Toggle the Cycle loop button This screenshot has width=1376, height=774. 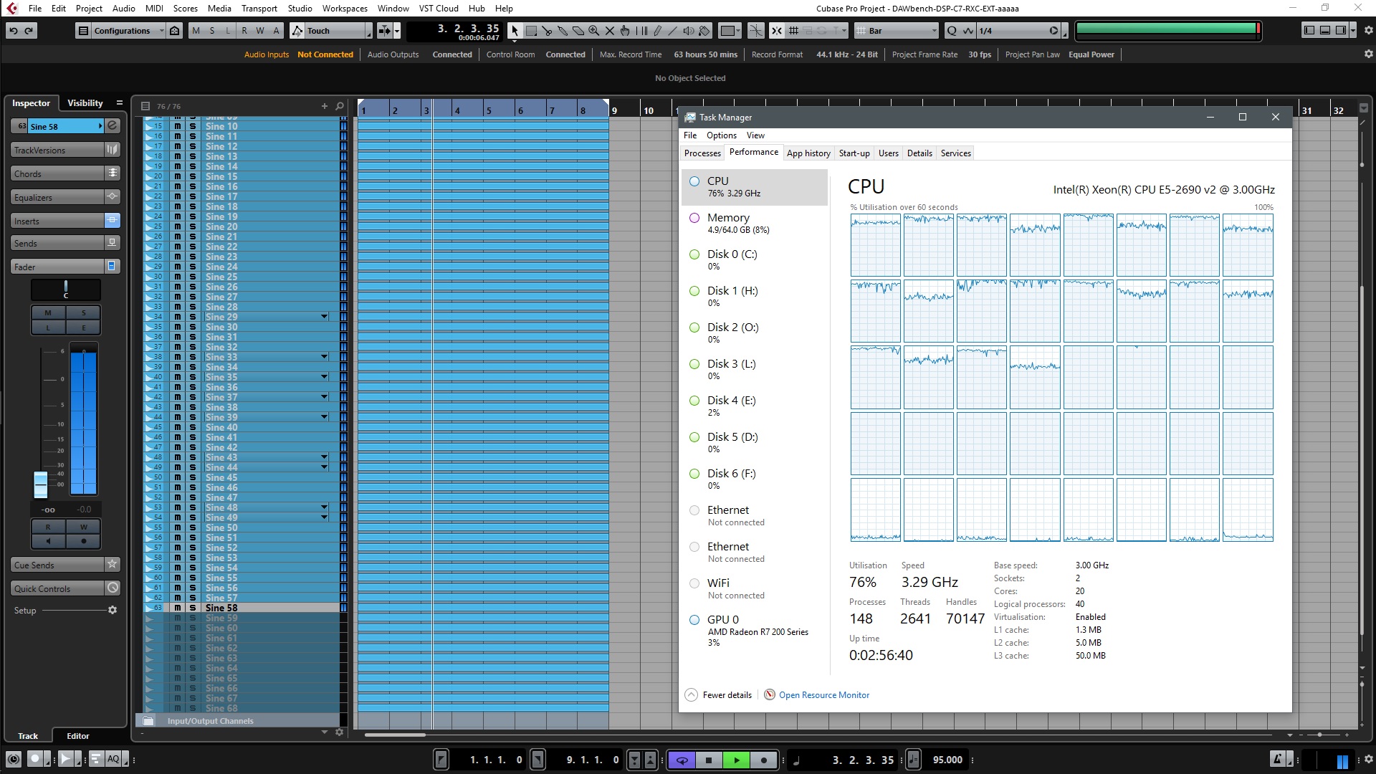point(682,760)
